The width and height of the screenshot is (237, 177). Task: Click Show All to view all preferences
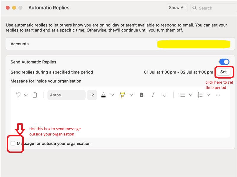click(x=177, y=8)
